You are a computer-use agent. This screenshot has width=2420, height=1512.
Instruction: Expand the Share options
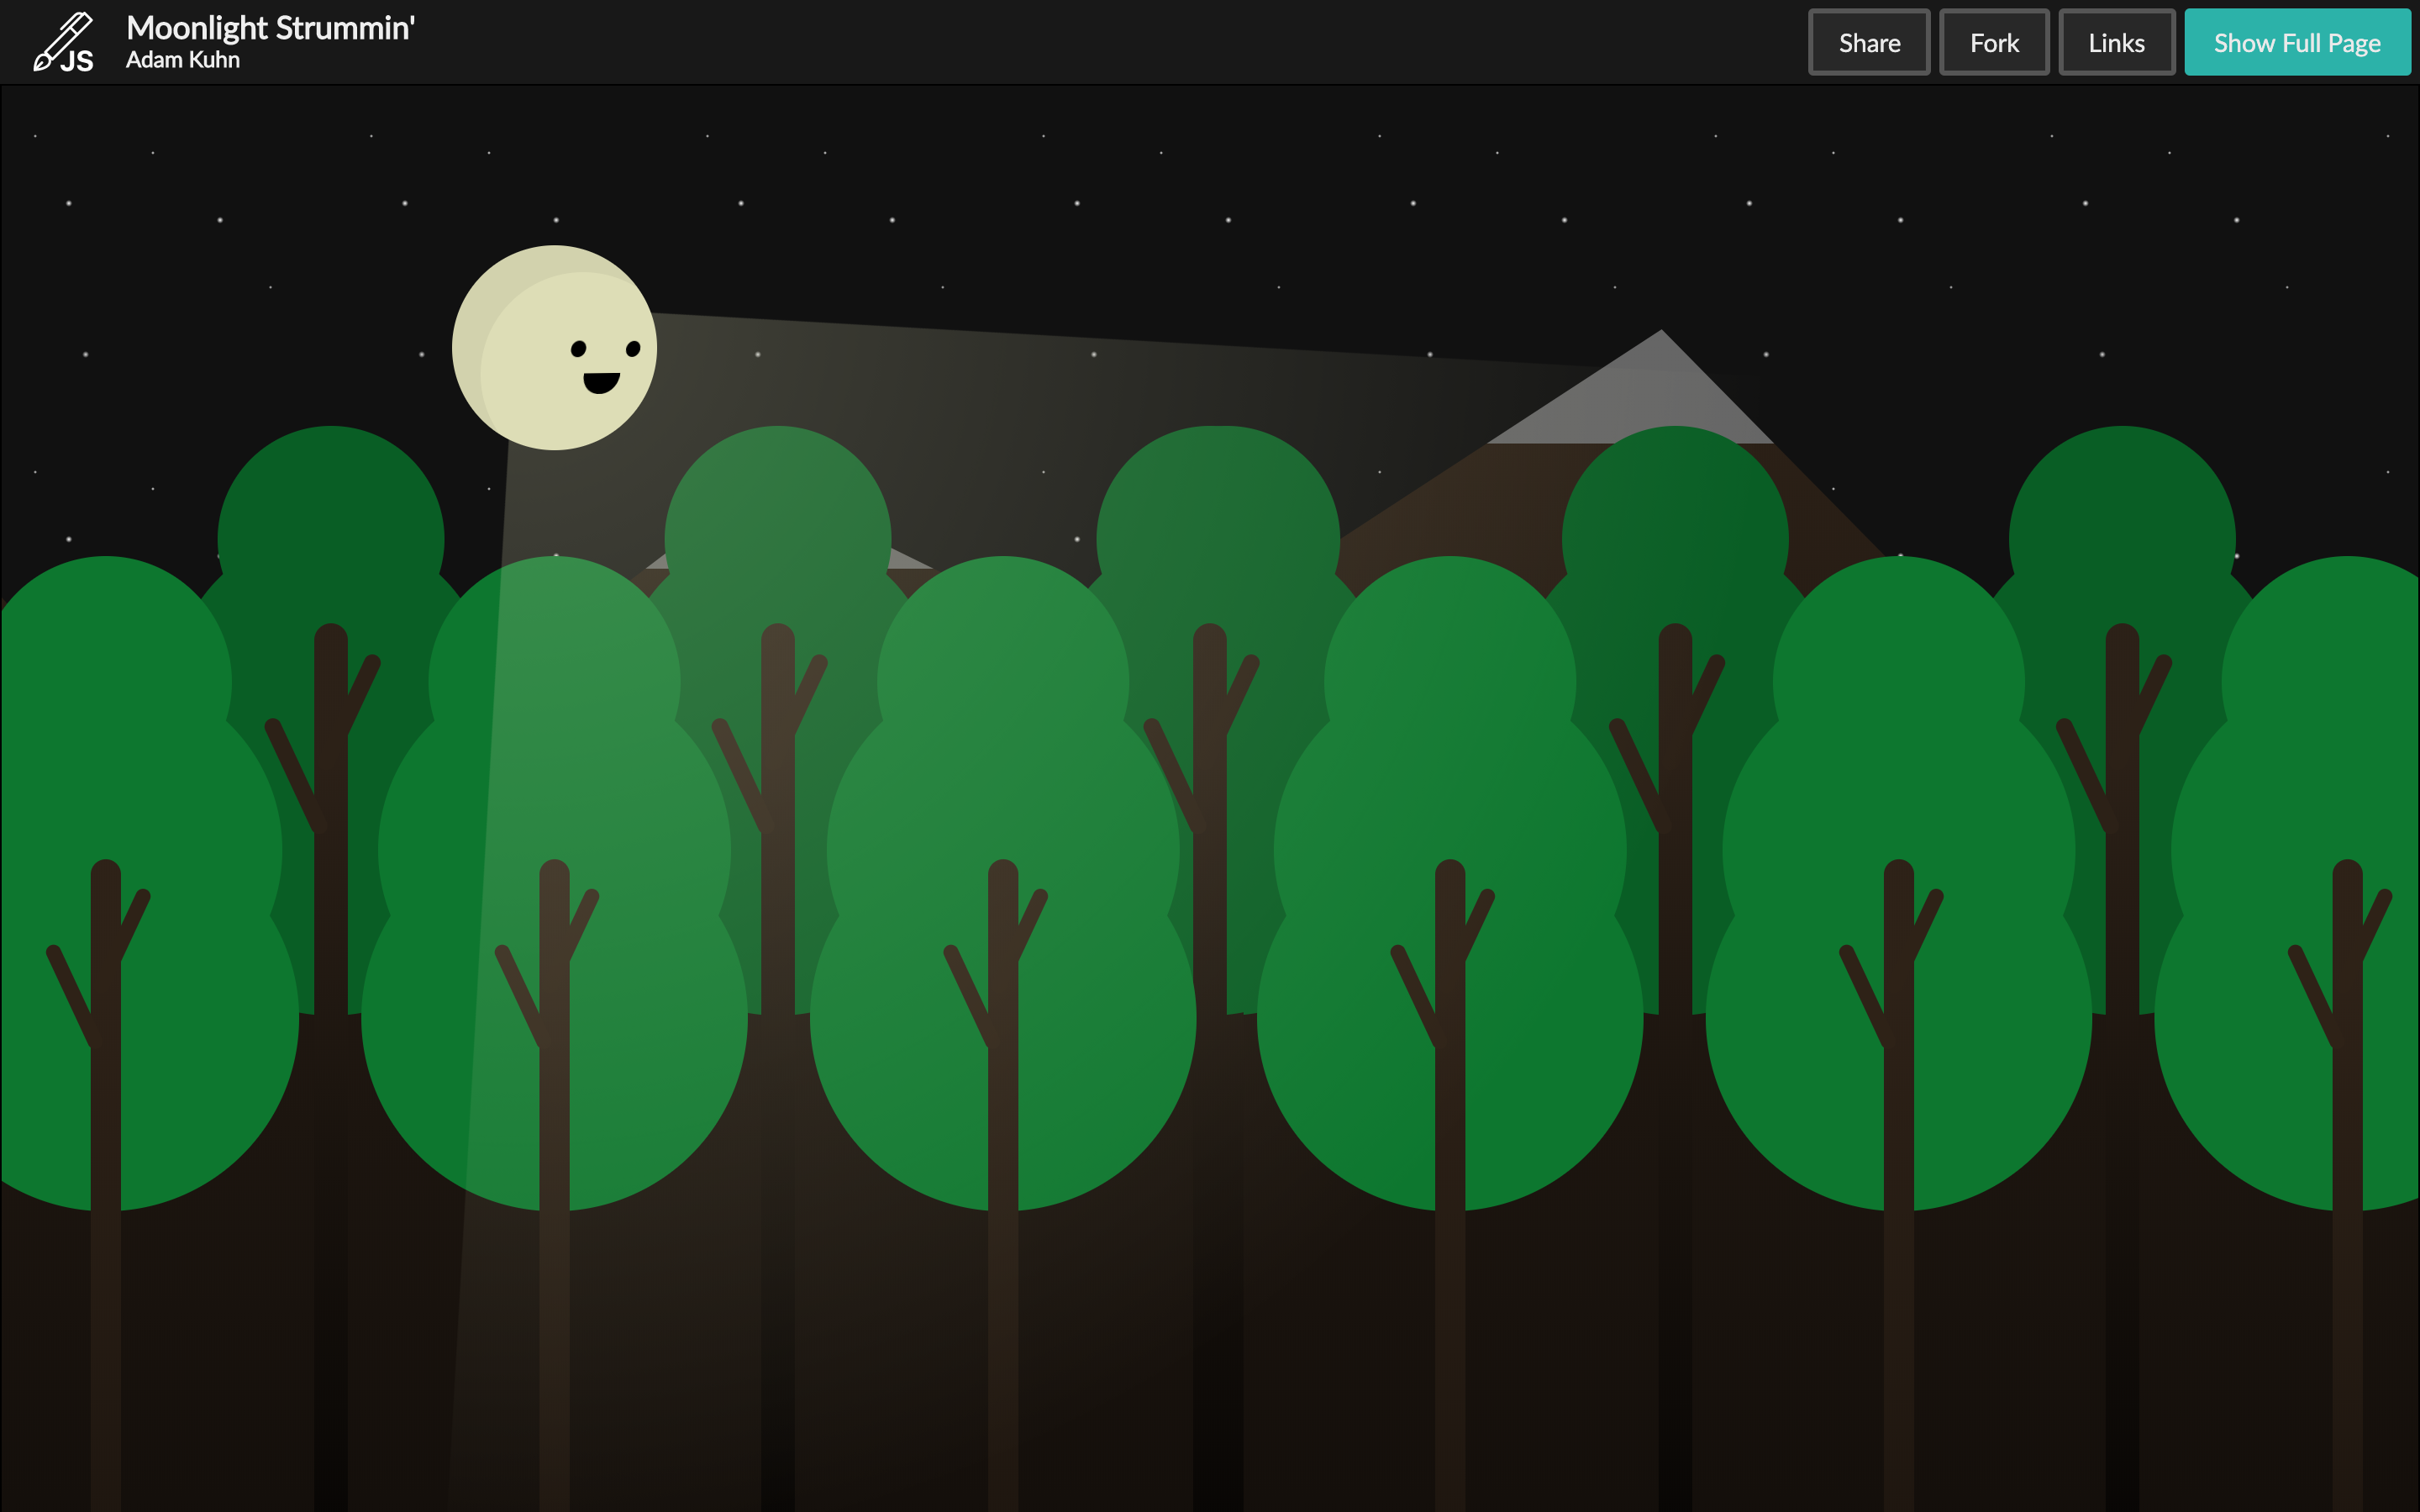[1868, 42]
